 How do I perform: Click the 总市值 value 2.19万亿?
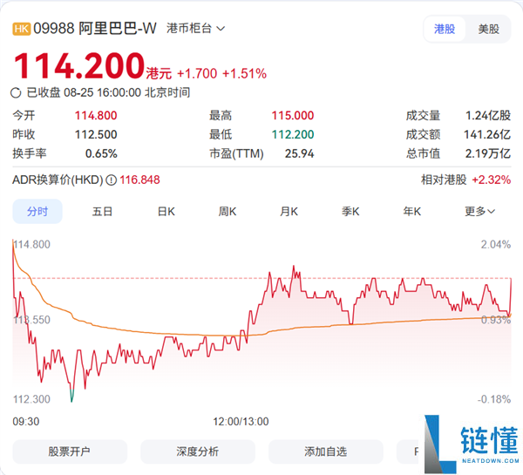(x=488, y=153)
